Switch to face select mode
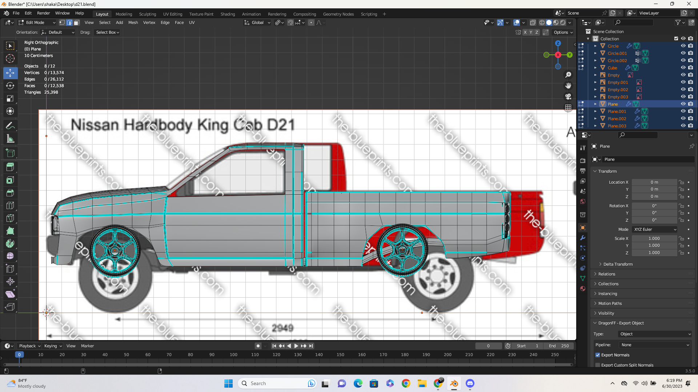Image resolution: width=698 pixels, height=392 pixels. (x=77, y=23)
